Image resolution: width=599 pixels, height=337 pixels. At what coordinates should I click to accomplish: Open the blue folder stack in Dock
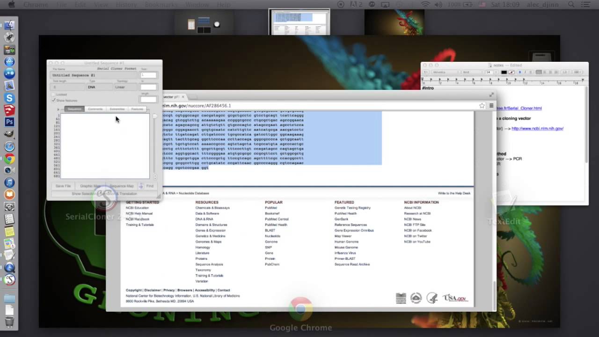[9, 298]
